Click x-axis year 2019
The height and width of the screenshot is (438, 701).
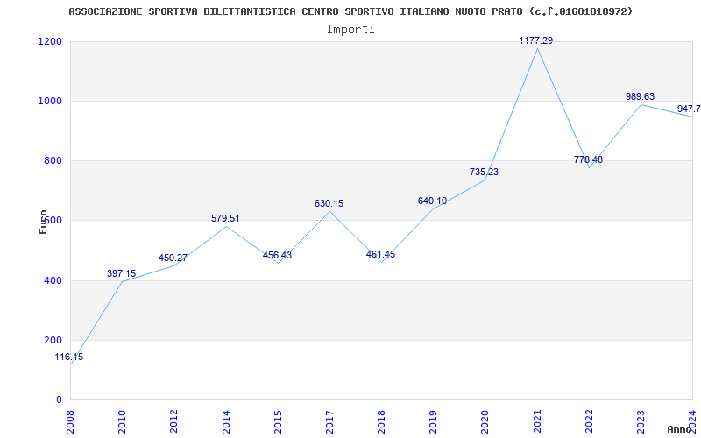(434, 421)
